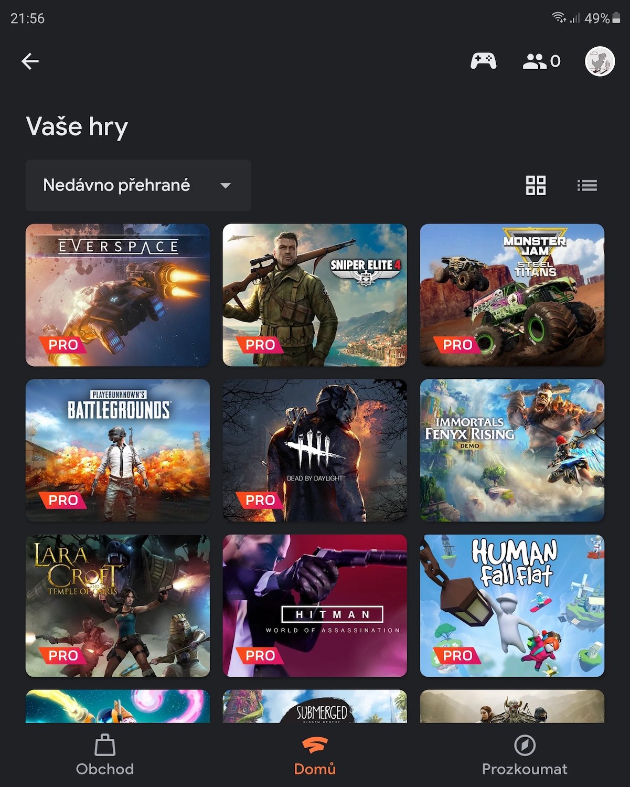Viewport: 630px width, 787px height.
Task: Open the Immortals Fenyx Rising demo tile
Action: coord(512,450)
